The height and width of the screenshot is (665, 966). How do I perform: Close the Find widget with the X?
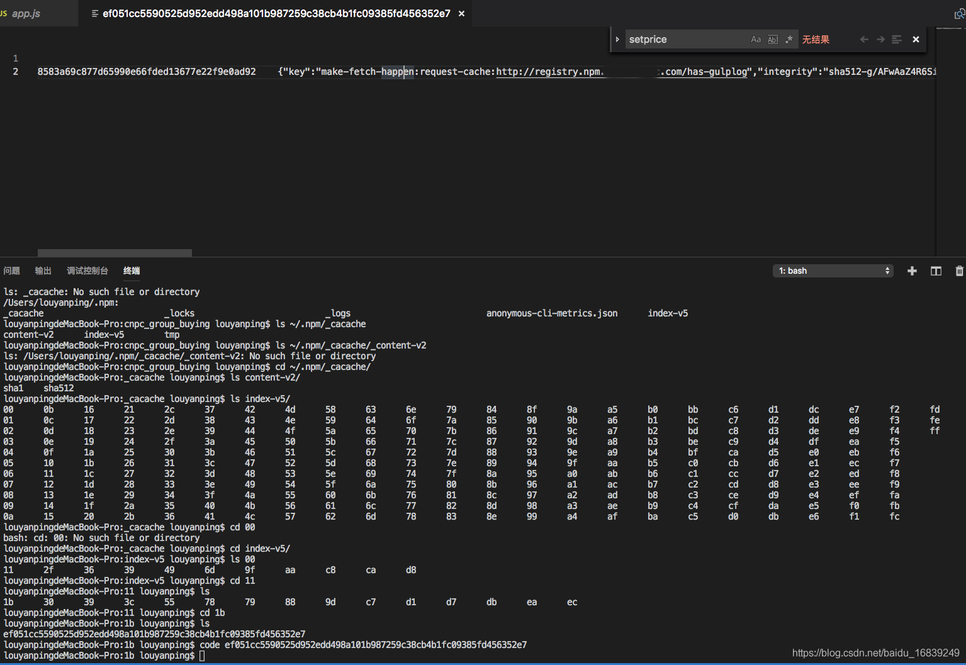pyautogui.click(x=916, y=39)
